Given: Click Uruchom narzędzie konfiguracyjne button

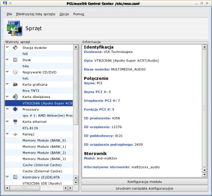Looking at the screenshot, I should click(x=145, y=189).
